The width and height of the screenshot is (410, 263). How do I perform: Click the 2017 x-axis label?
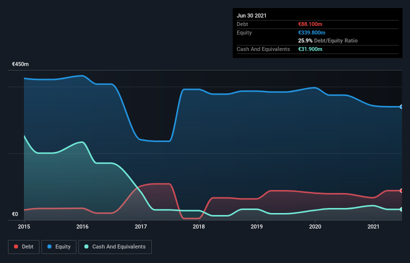click(x=141, y=226)
